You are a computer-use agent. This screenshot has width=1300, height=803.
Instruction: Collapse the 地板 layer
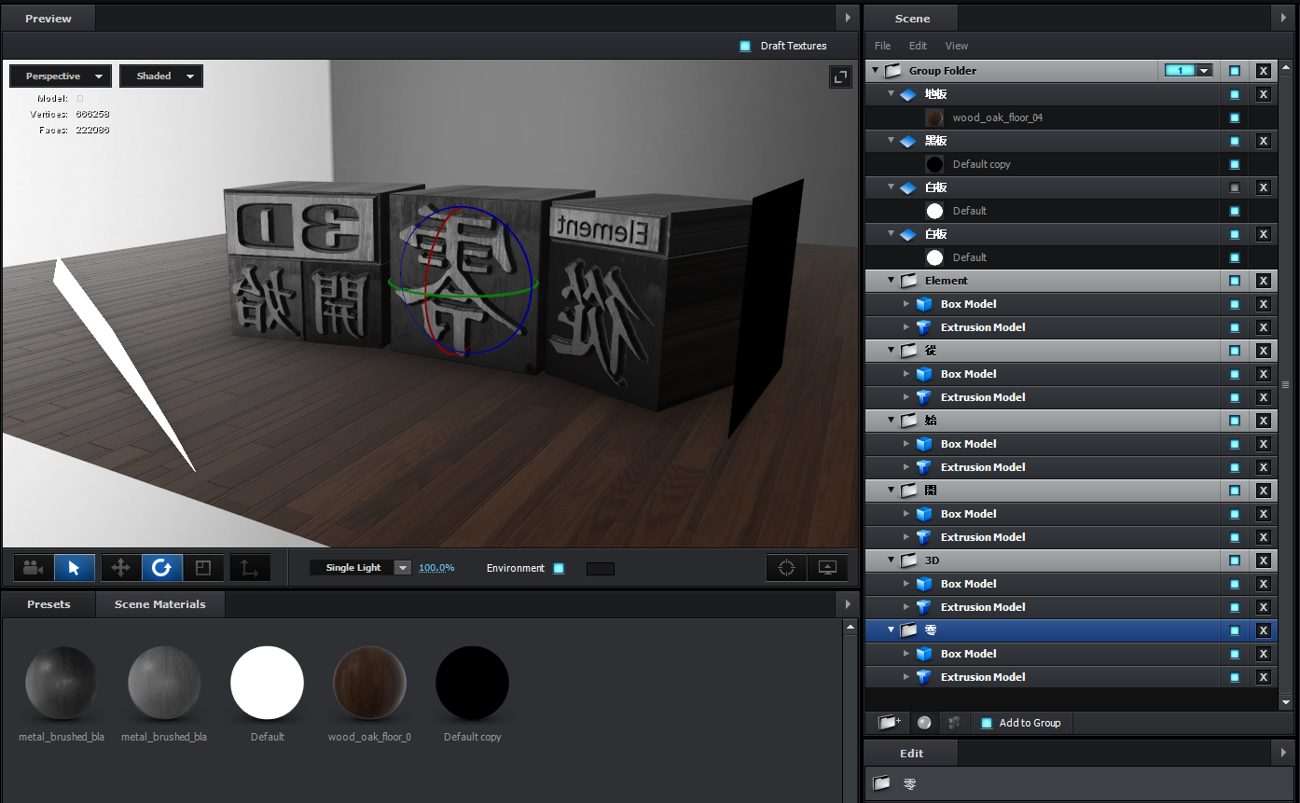pos(891,94)
